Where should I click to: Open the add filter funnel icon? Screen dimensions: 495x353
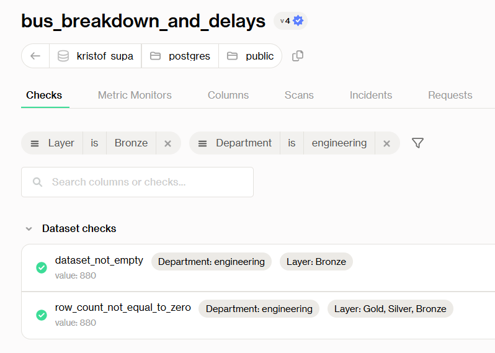(x=417, y=143)
